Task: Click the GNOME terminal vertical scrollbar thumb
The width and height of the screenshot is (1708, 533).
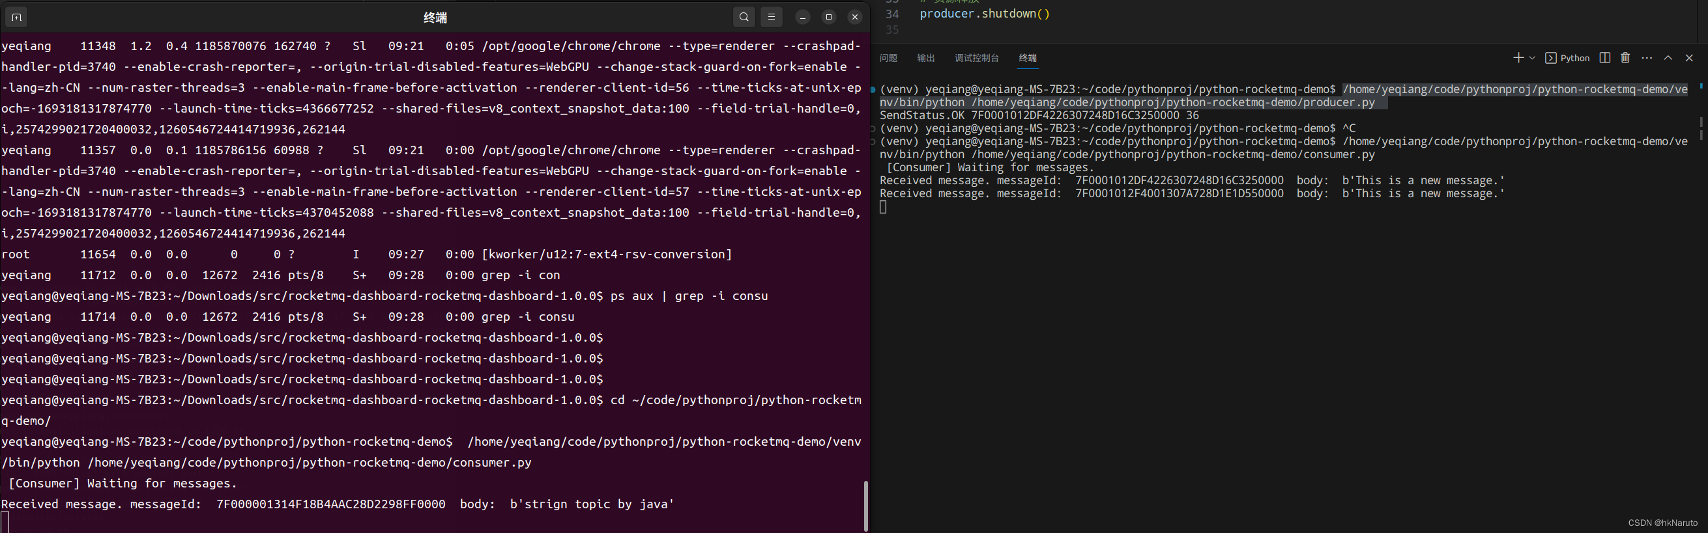Action: (865, 506)
